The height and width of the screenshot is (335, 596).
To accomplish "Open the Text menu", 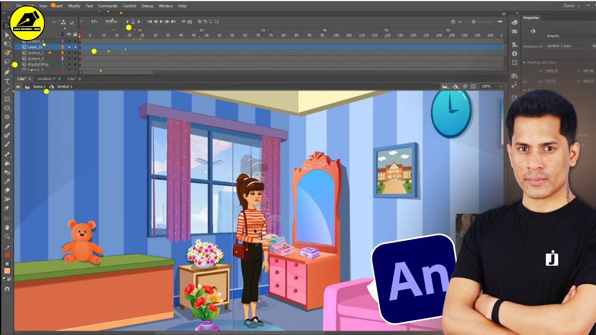I will coord(89,6).
